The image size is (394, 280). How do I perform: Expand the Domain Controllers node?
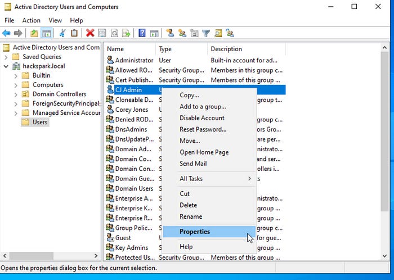(x=16, y=94)
